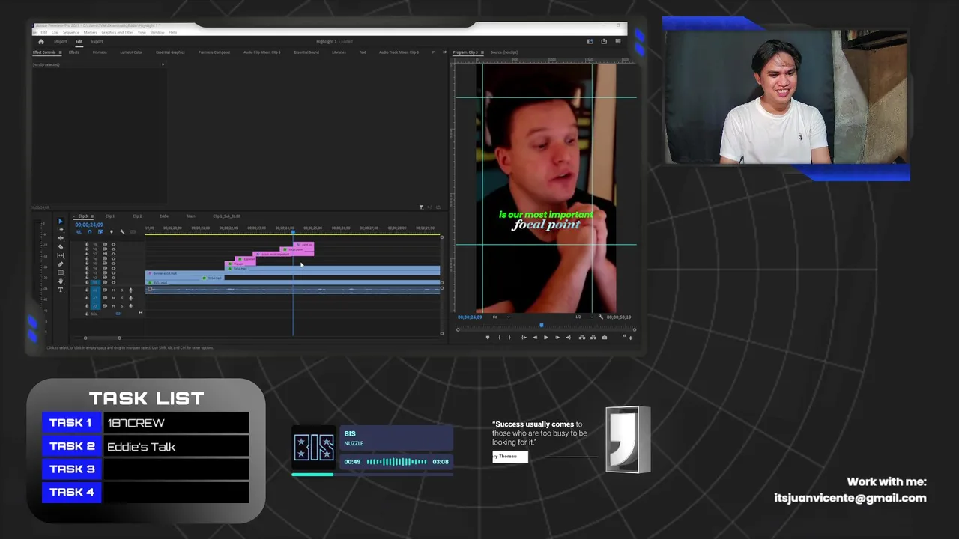Image resolution: width=959 pixels, height=539 pixels.
Task: Switch to the Essential Sound tab
Action: [306, 52]
